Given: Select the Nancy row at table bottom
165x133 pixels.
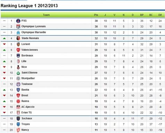Looking at the screenshot, I should click(x=83, y=130).
